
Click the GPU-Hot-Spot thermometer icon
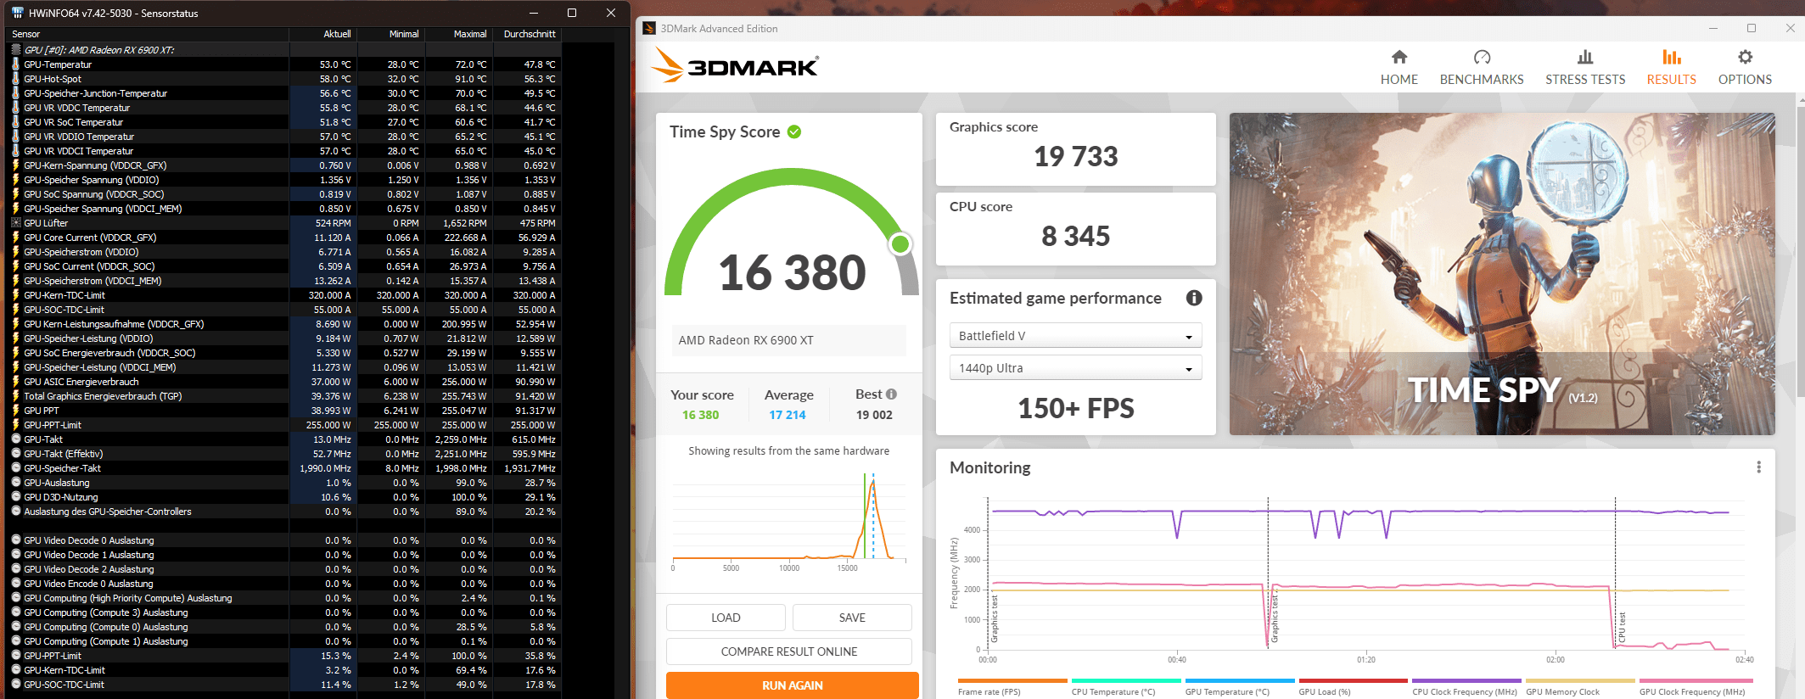[15, 79]
